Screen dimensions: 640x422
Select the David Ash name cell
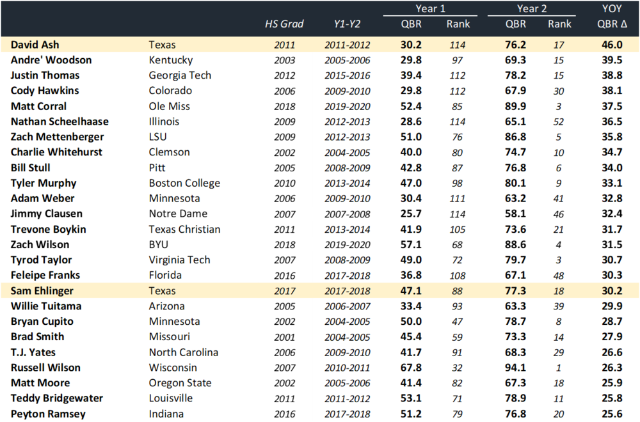point(35,45)
